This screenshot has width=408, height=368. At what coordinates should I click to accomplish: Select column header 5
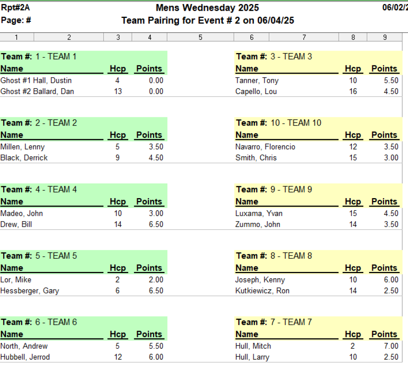pyautogui.click(x=200, y=37)
